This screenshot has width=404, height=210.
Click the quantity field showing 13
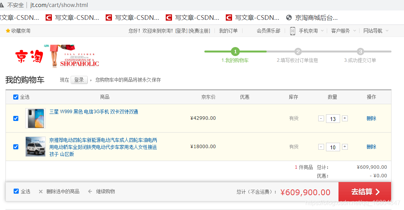click(x=333, y=119)
